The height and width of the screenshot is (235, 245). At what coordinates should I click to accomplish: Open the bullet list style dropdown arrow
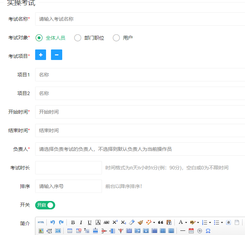pos(222,222)
